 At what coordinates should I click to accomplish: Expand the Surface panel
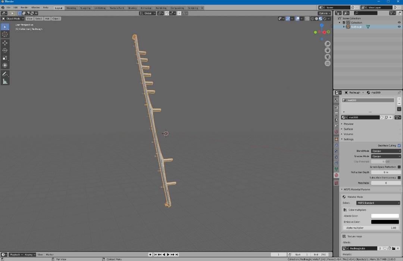click(x=348, y=129)
